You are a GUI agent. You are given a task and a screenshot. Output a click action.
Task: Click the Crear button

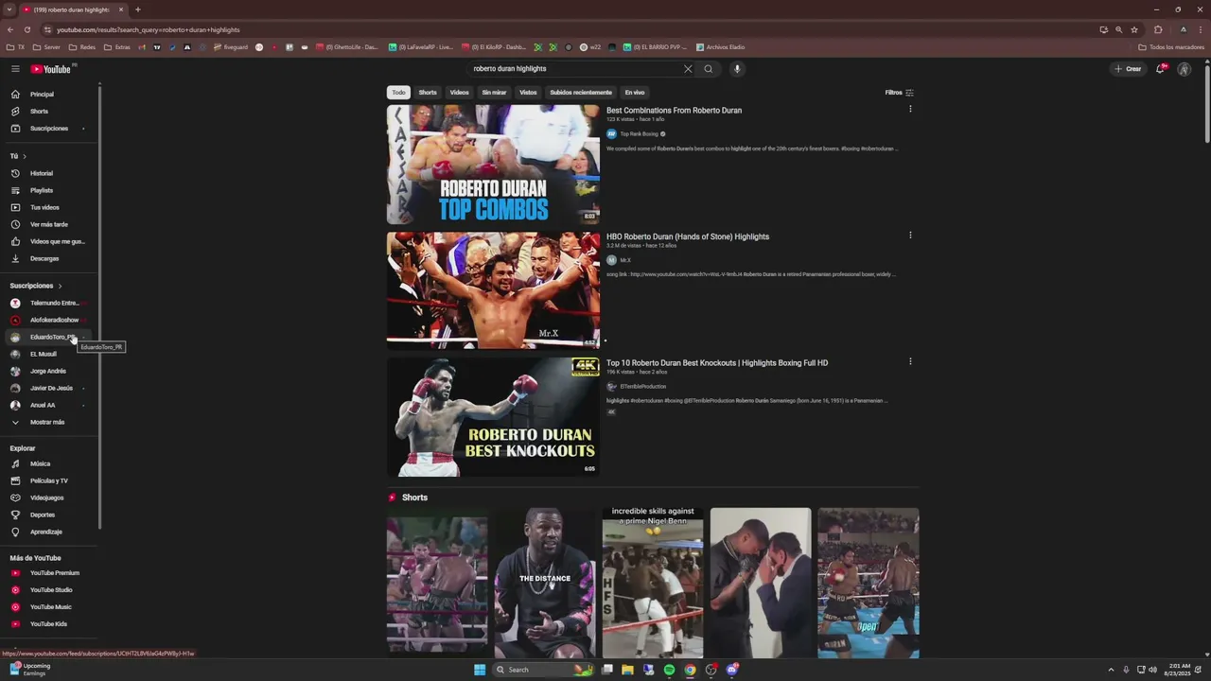point(1128,69)
